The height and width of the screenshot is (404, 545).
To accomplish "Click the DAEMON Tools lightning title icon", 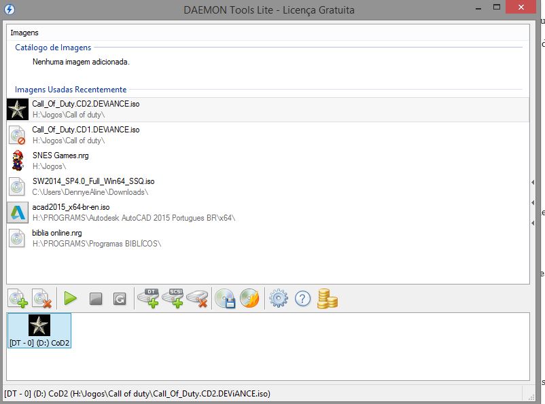I will pyautogui.click(x=10, y=10).
